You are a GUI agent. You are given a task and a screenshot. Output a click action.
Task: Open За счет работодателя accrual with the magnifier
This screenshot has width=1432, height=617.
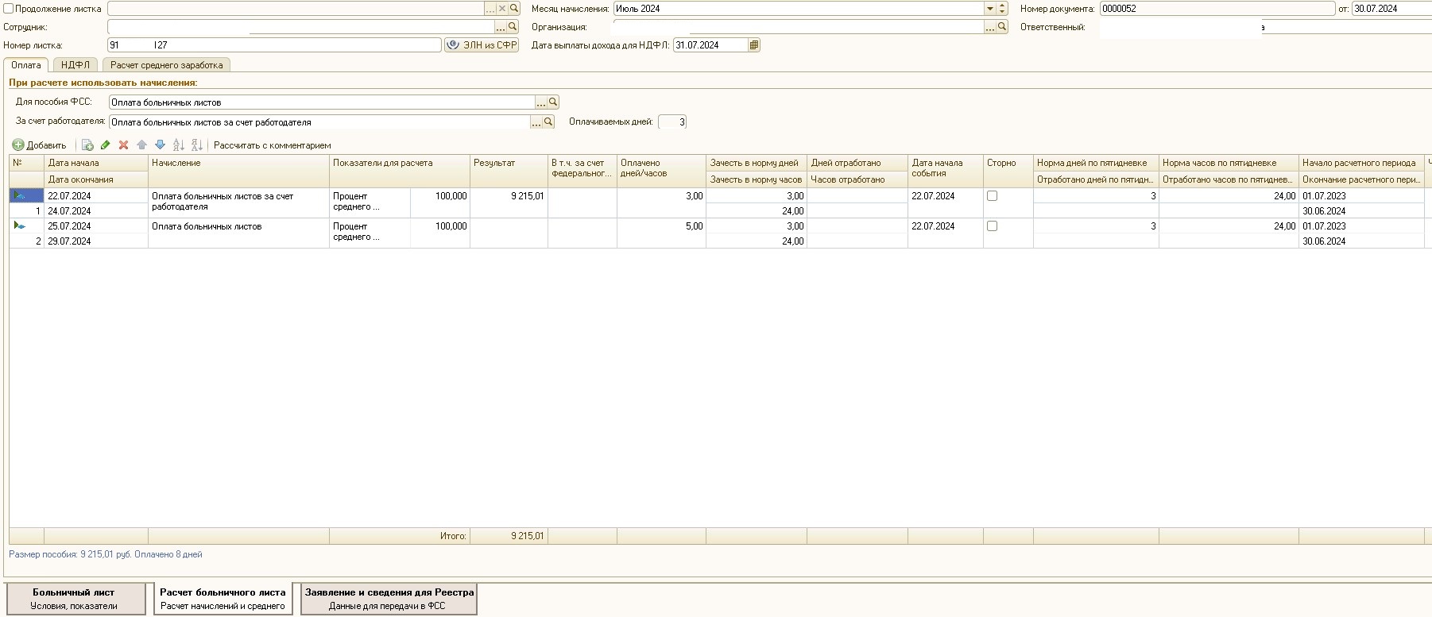point(548,122)
